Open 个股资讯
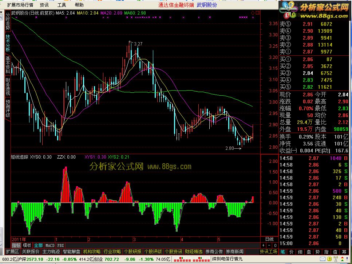Screen dimensions: 352x264 pos(173,252)
